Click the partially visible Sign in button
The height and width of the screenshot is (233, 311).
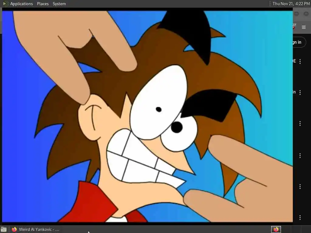(x=299, y=42)
